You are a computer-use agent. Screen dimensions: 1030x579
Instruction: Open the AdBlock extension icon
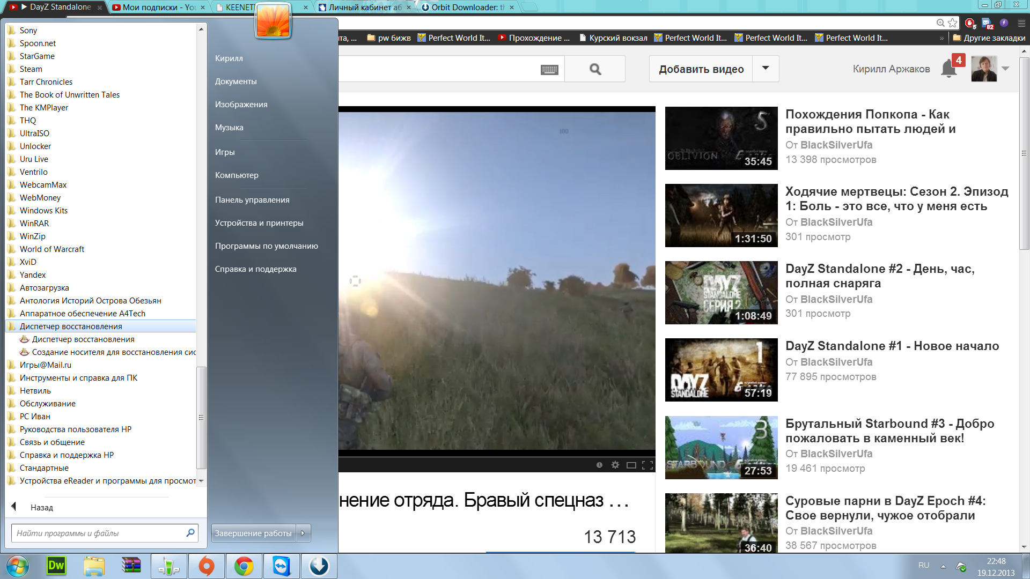(x=970, y=23)
